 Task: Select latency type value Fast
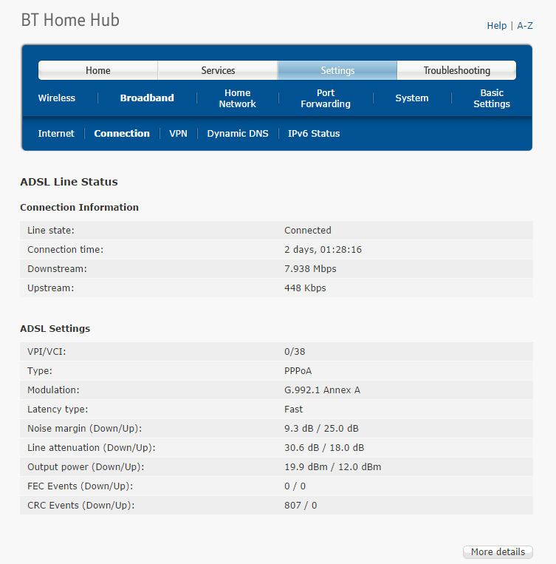pos(294,410)
